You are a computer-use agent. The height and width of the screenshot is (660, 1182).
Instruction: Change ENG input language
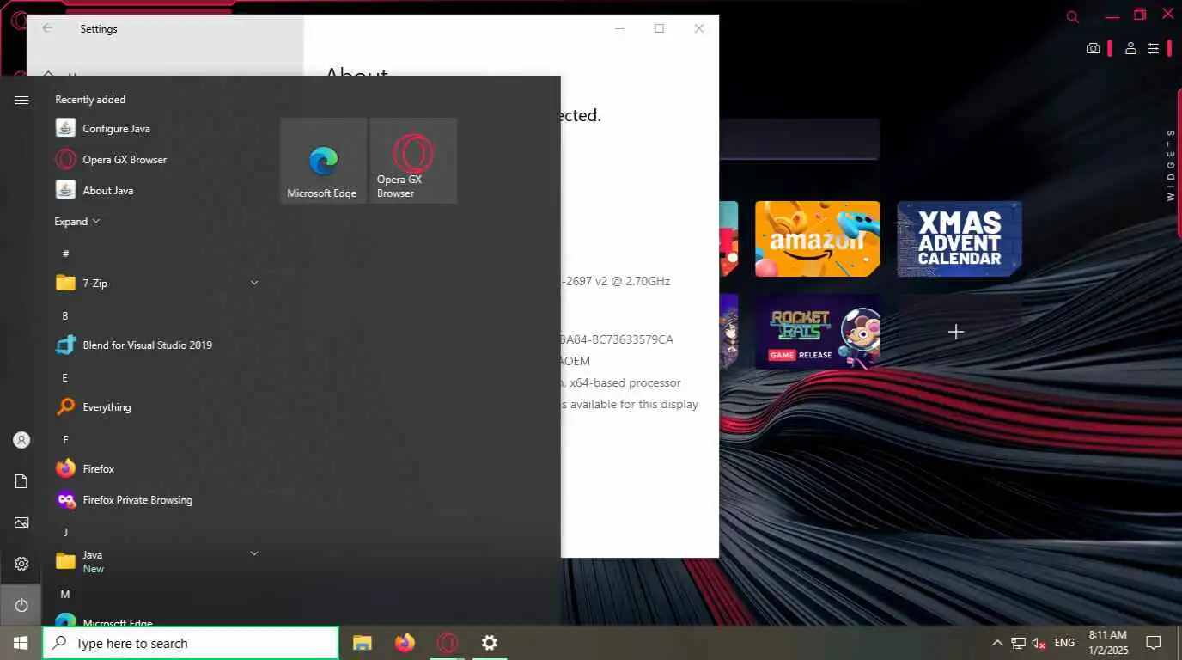(1064, 643)
